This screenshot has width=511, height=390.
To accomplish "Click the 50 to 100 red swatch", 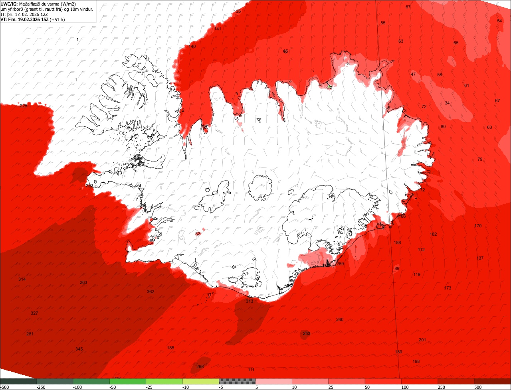I will [x=383, y=381].
